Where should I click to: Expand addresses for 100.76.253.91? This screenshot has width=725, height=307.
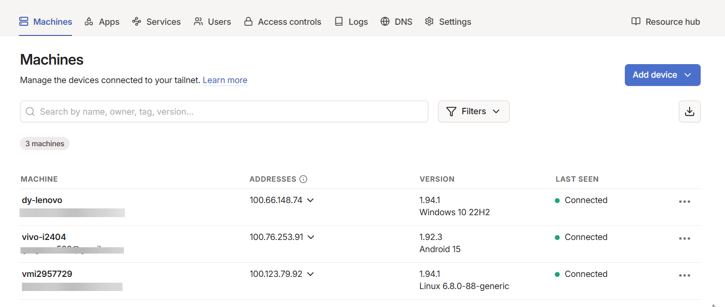[311, 237]
